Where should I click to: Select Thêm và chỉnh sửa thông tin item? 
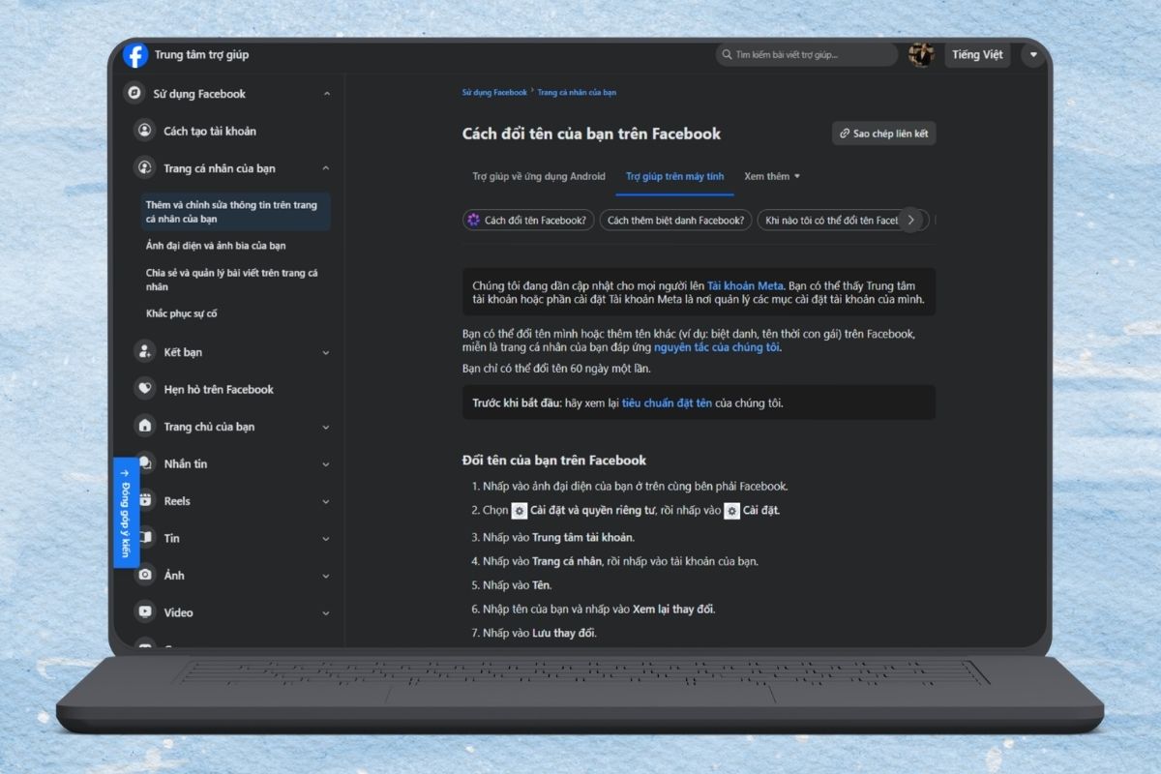pos(234,212)
